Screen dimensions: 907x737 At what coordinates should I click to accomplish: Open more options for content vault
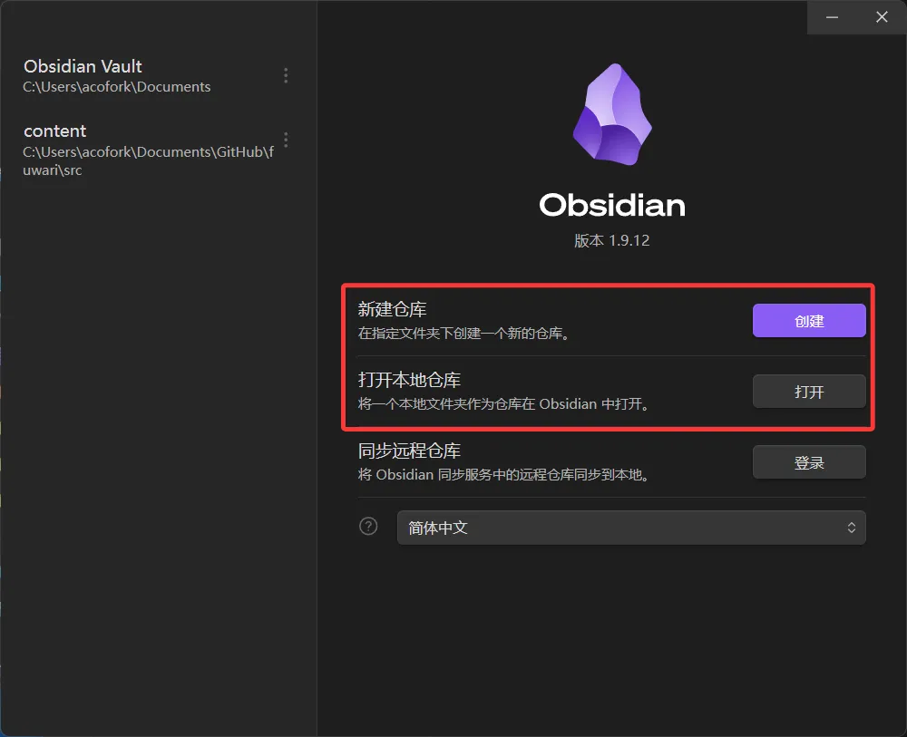pos(286,140)
